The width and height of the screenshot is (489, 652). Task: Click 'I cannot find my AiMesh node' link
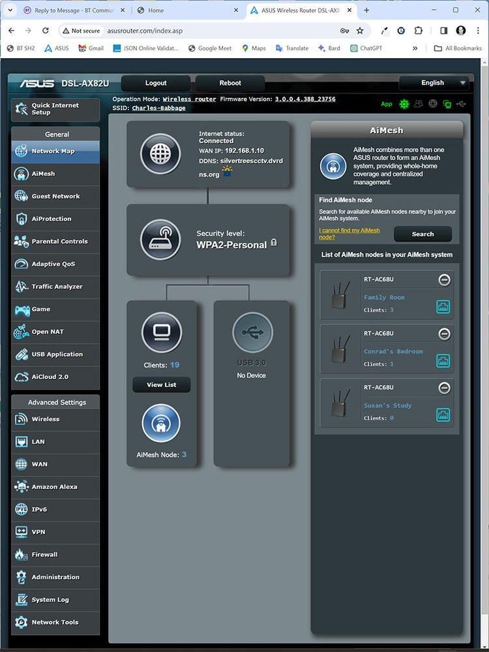pos(349,234)
